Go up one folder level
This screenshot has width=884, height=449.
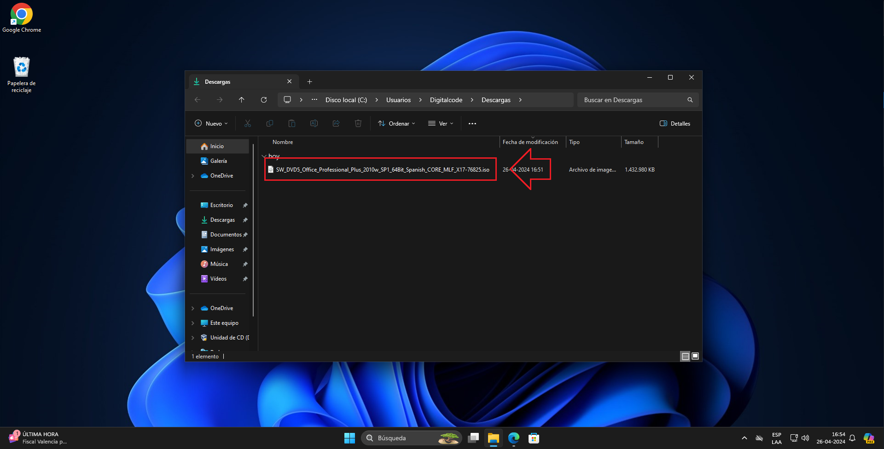click(242, 100)
